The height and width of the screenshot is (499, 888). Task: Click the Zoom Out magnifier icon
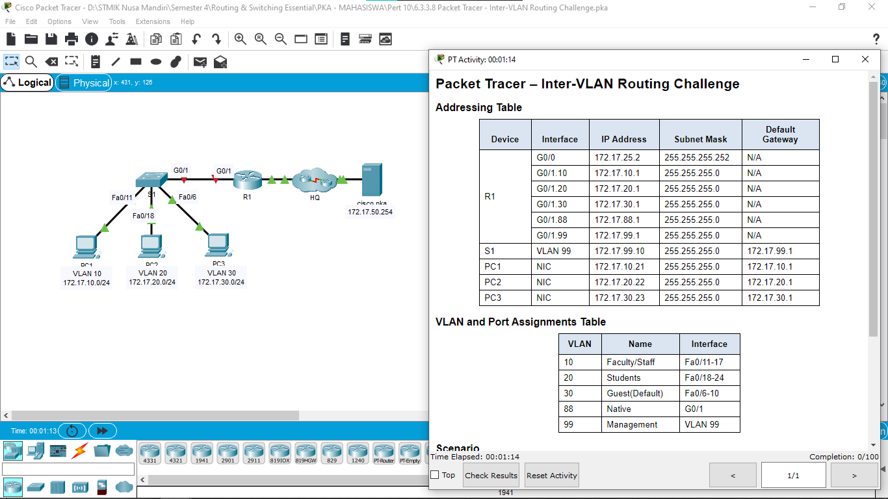(281, 39)
